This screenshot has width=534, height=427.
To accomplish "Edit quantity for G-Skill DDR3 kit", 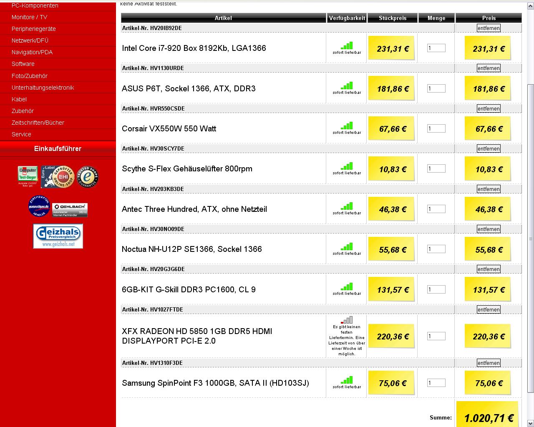I will click(x=436, y=289).
